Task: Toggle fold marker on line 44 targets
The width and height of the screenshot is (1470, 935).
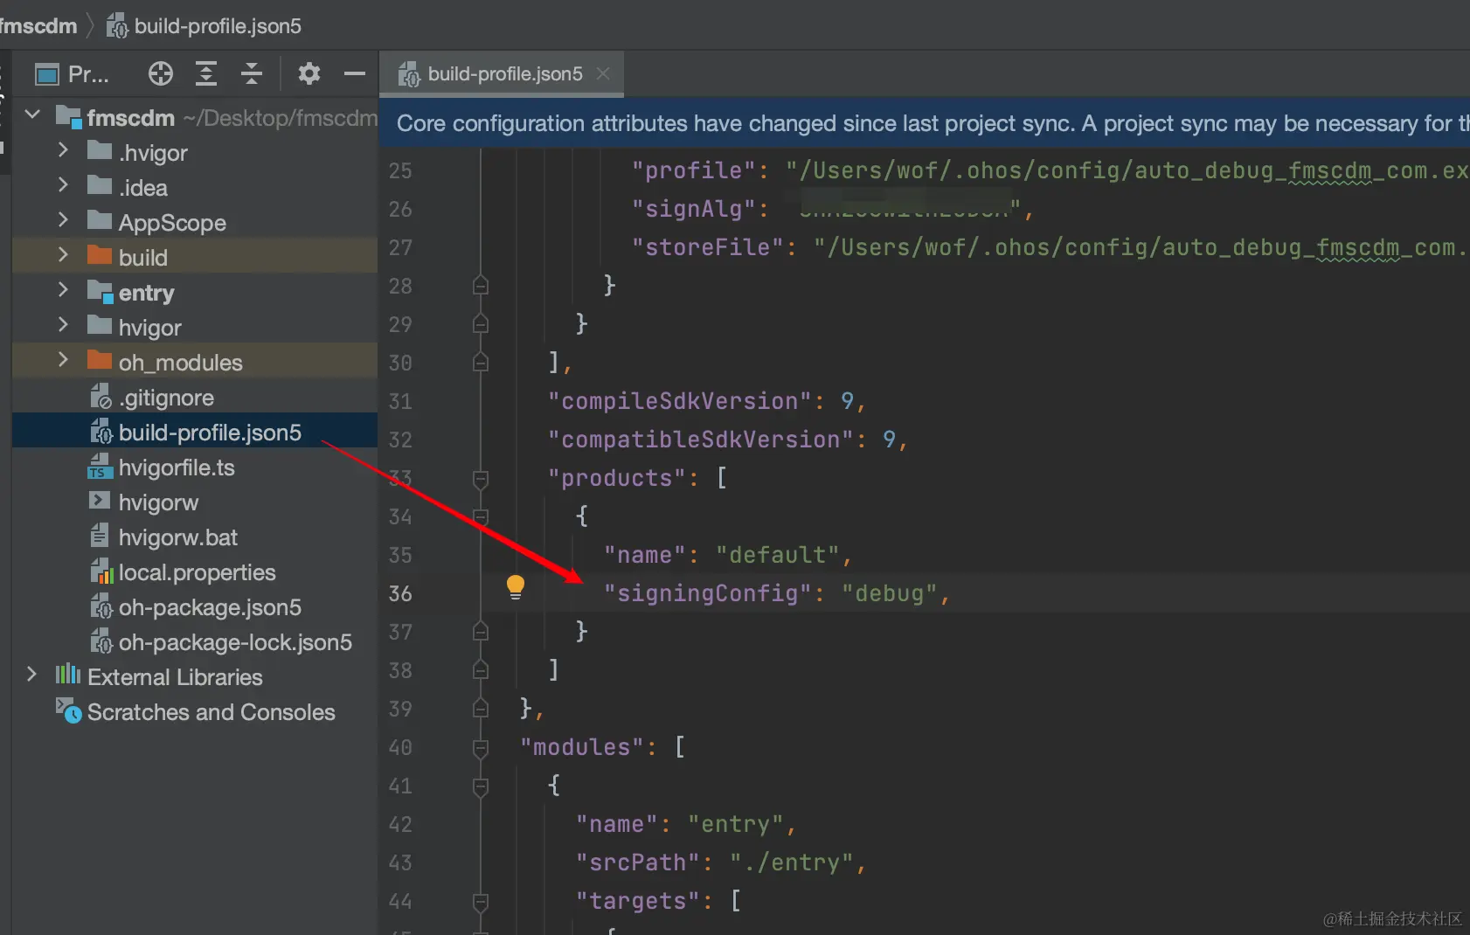Action: pos(480,902)
